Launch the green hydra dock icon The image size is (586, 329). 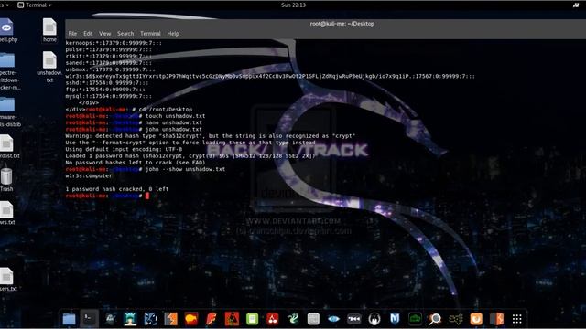(293, 319)
